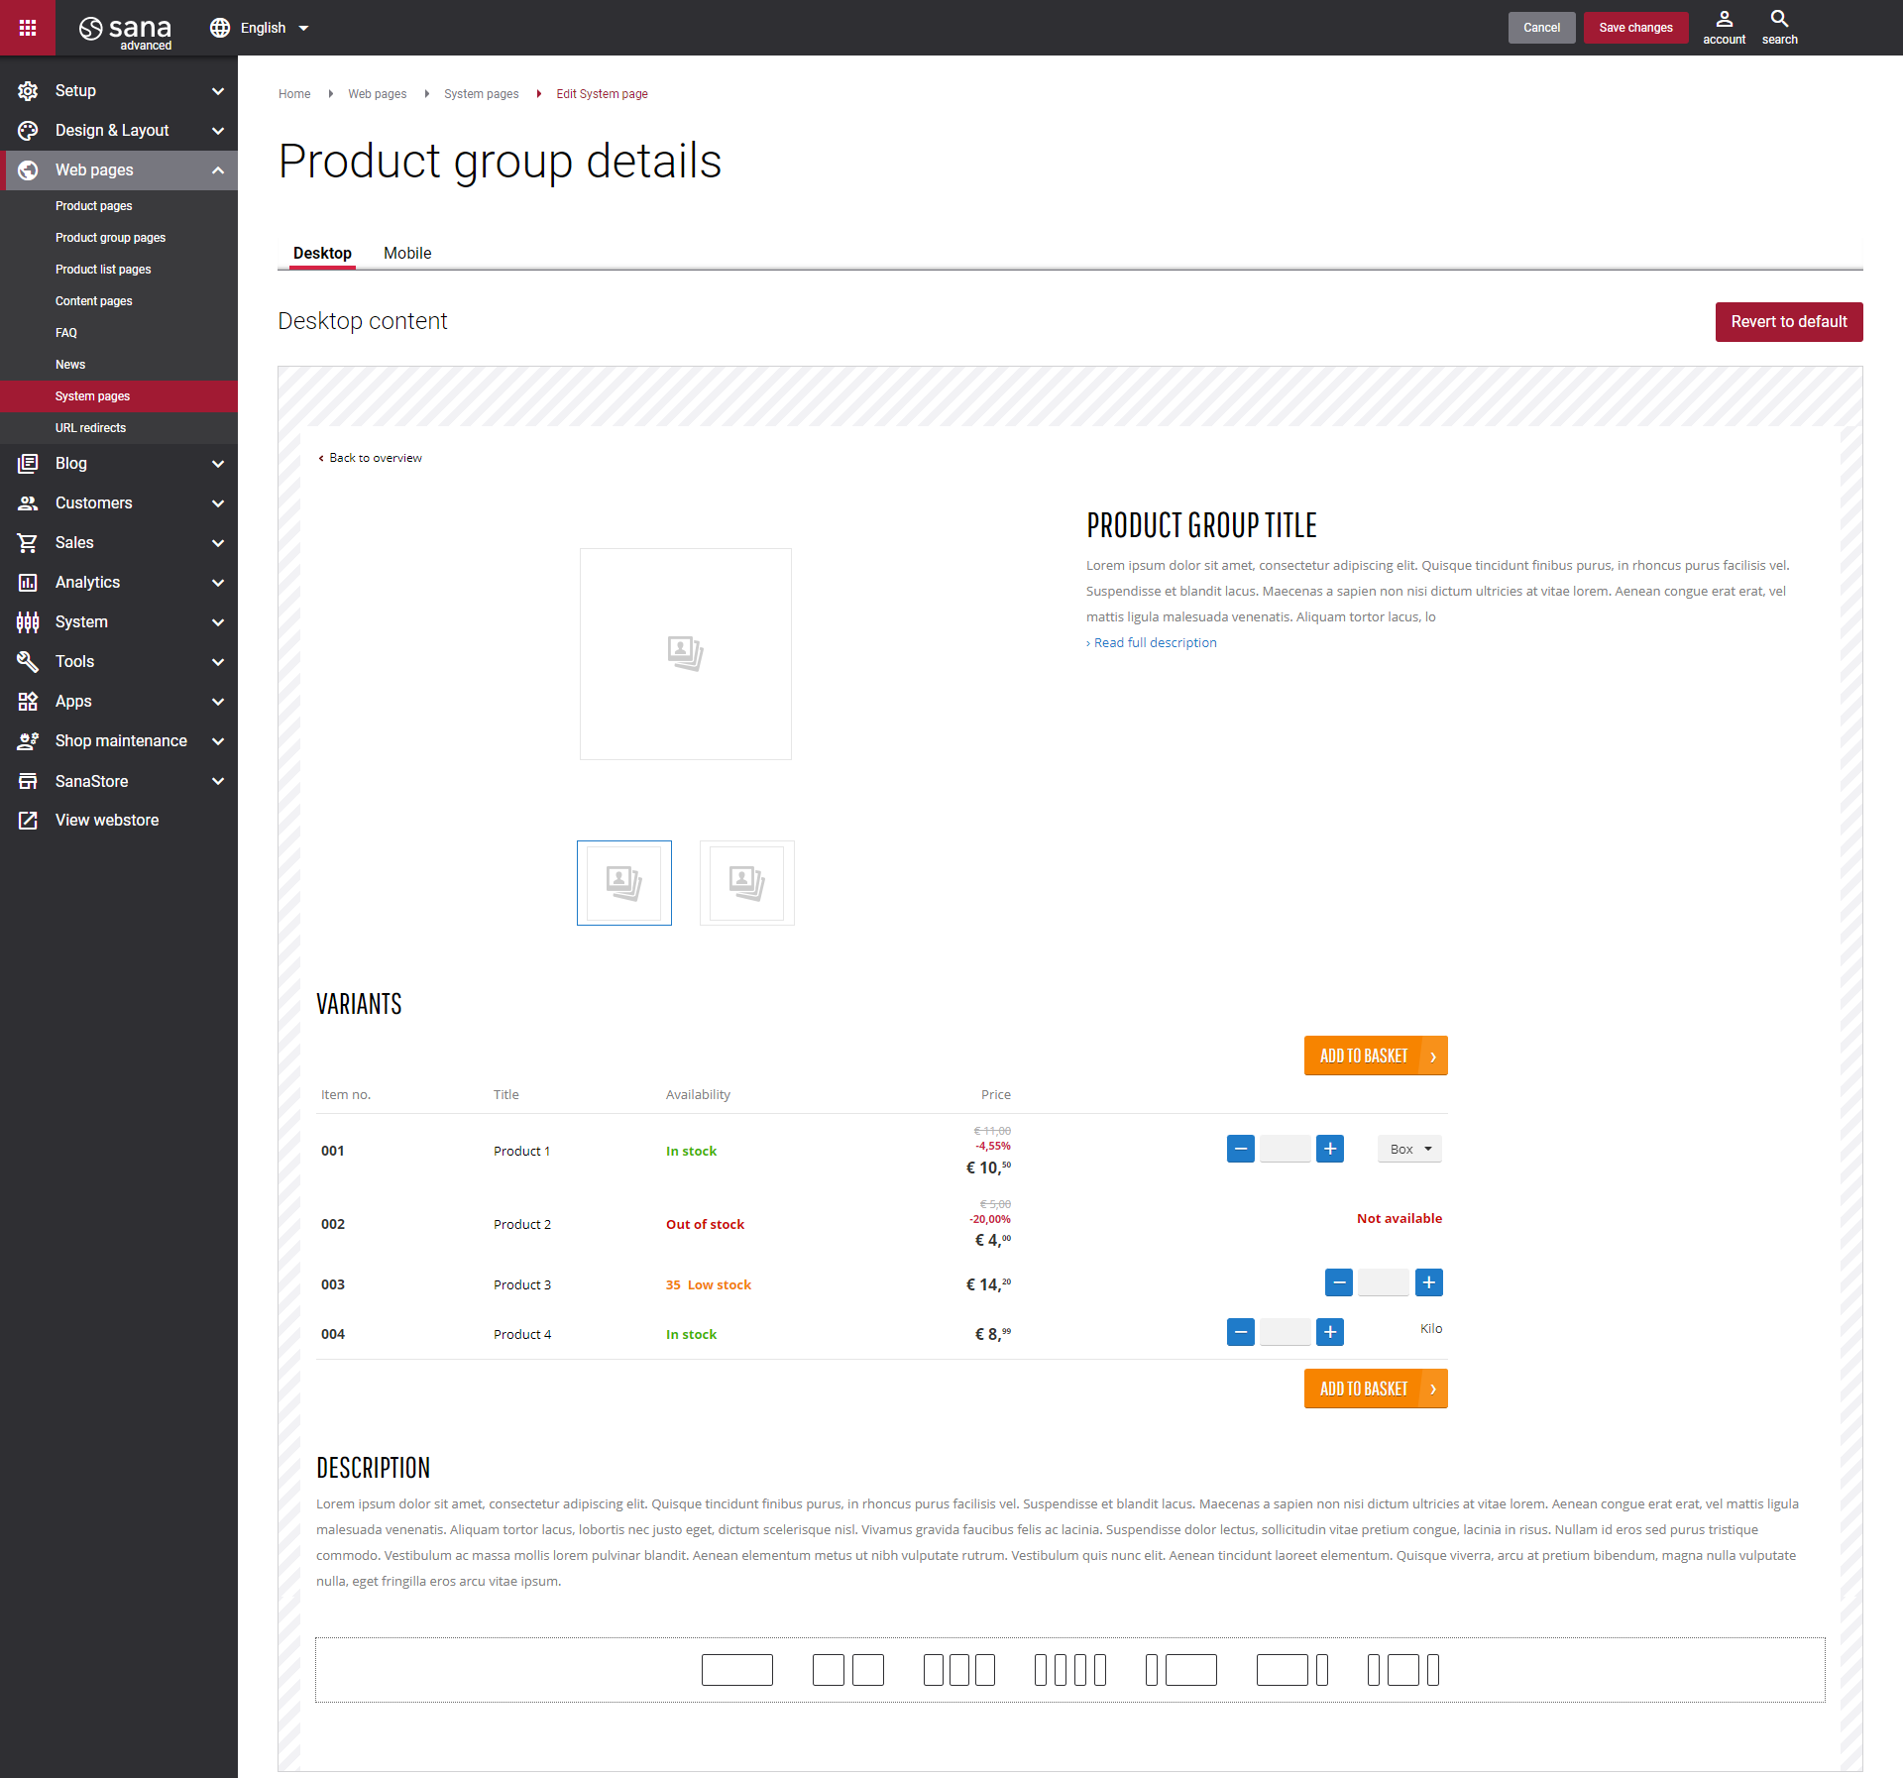Decrease quantity for Product 3
Viewport: 1903px width, 1778px height.
[1339, 1282]
